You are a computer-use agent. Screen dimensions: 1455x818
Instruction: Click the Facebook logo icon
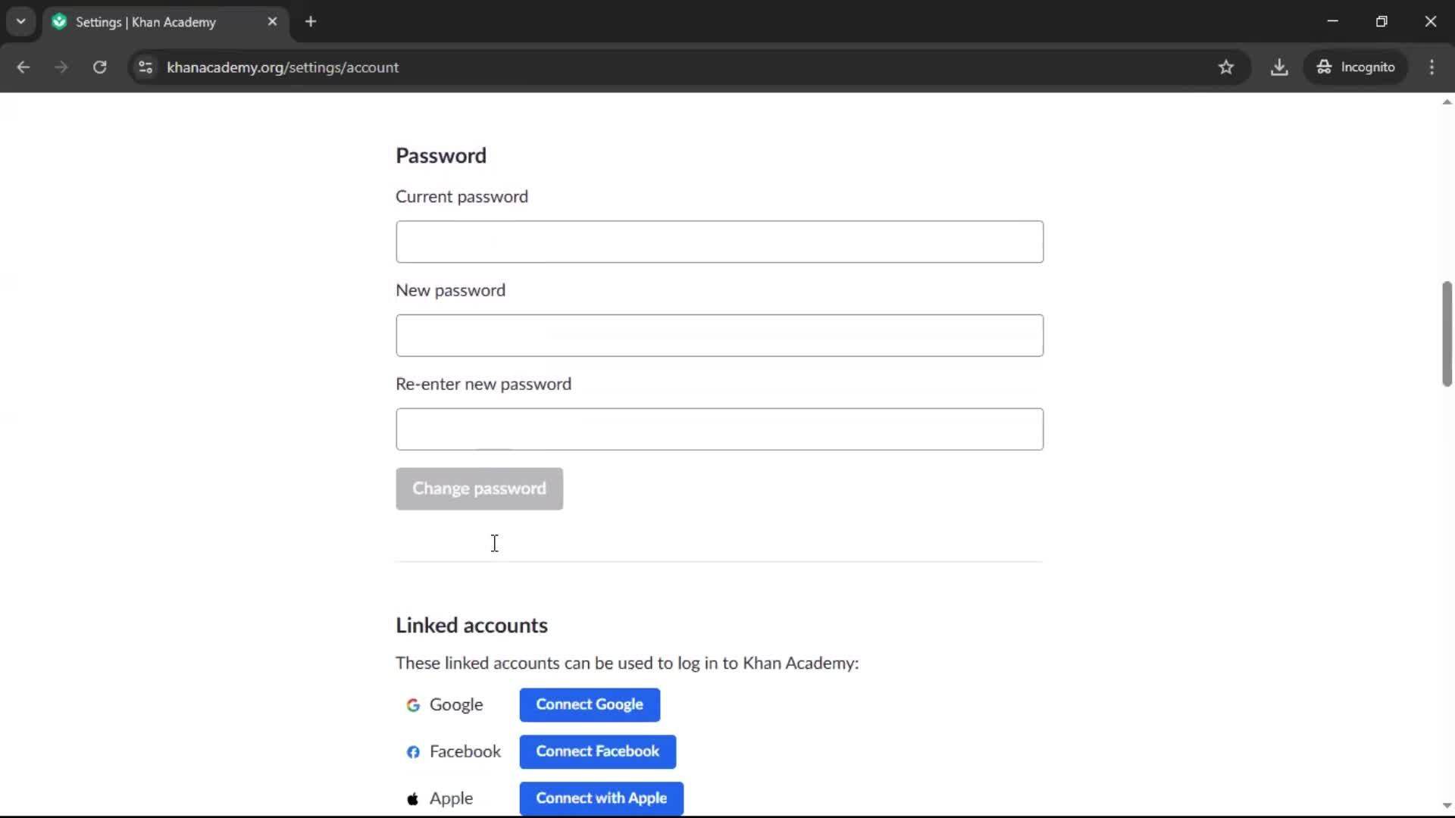tap(413, 752)
